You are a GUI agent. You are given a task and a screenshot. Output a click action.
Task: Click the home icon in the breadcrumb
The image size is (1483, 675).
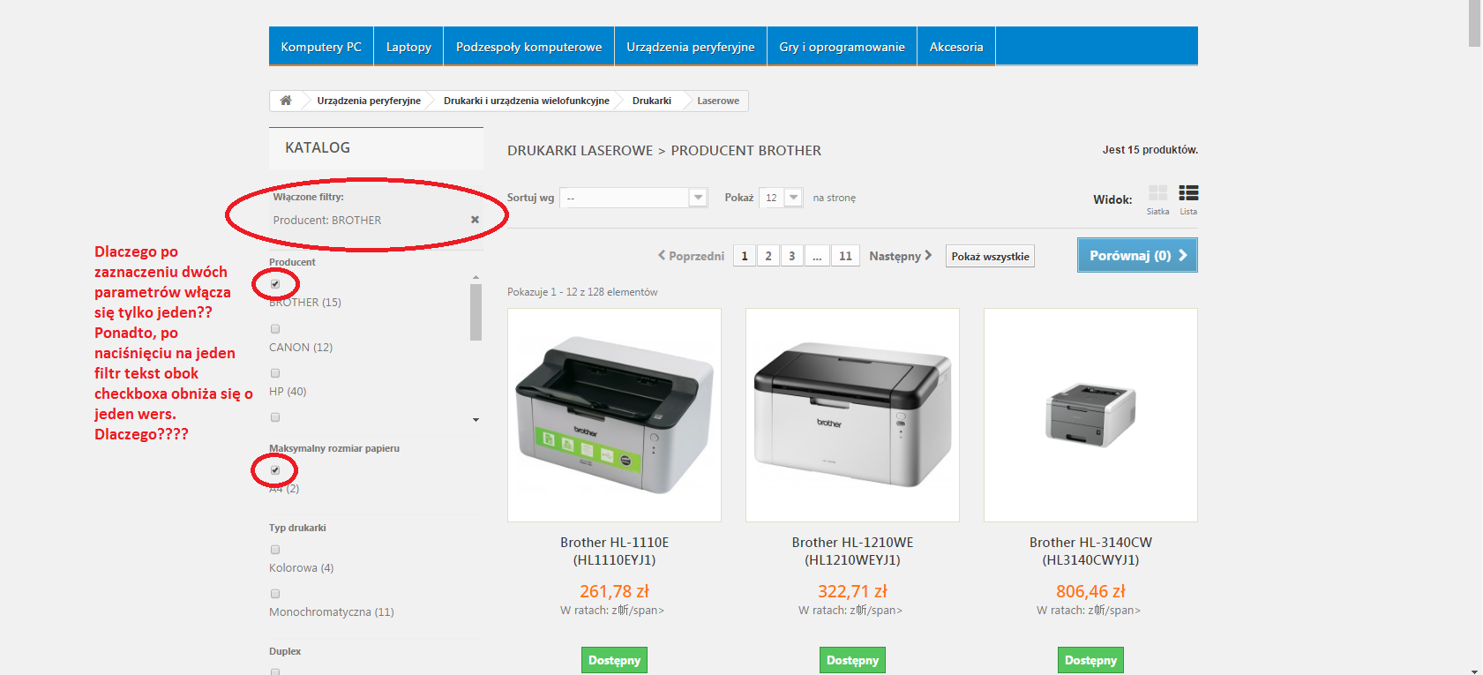click(286, 101)
